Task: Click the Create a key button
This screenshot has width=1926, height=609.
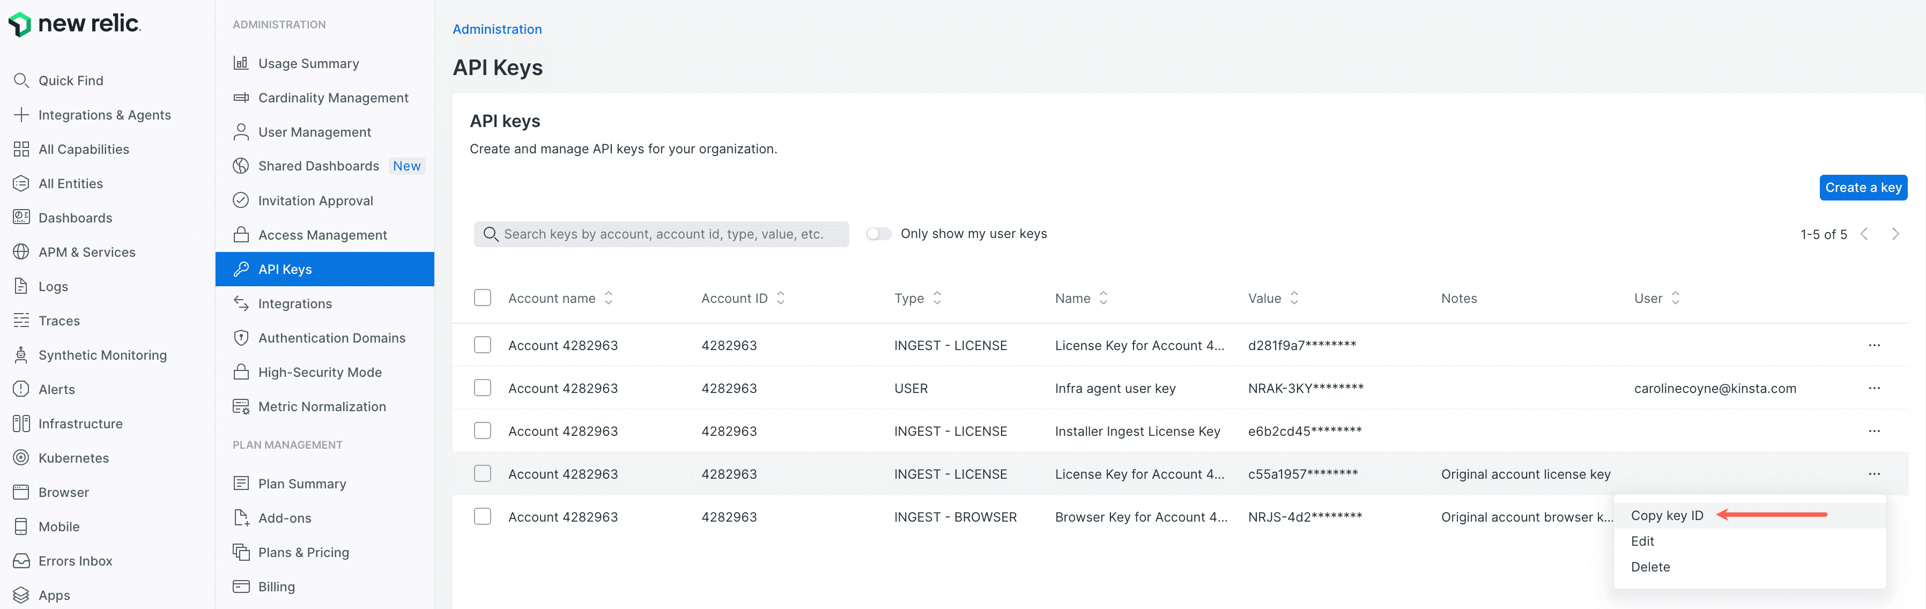Action: (x=1862, y=188)
